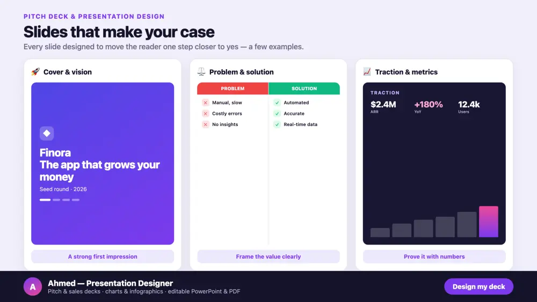Click the round A avatar for Ahmed
537x302 pixels.
33,286
